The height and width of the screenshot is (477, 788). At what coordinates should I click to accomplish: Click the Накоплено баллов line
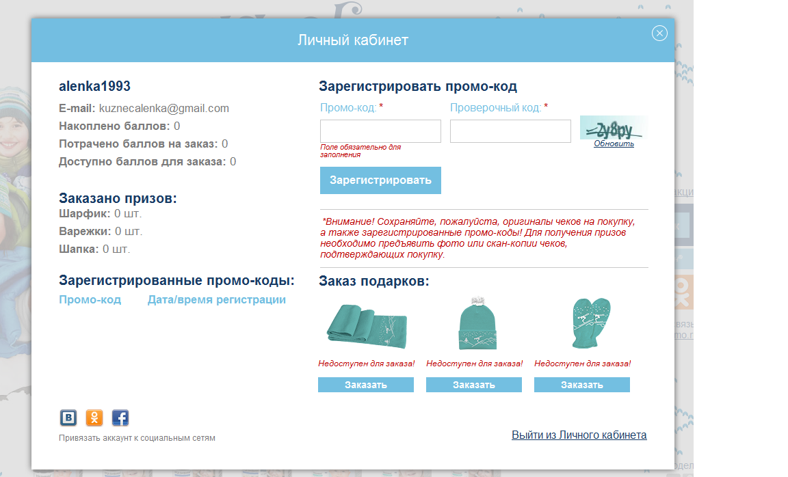coord(119,126)
